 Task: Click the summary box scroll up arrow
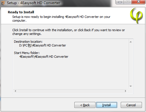(x=131, y=42)
